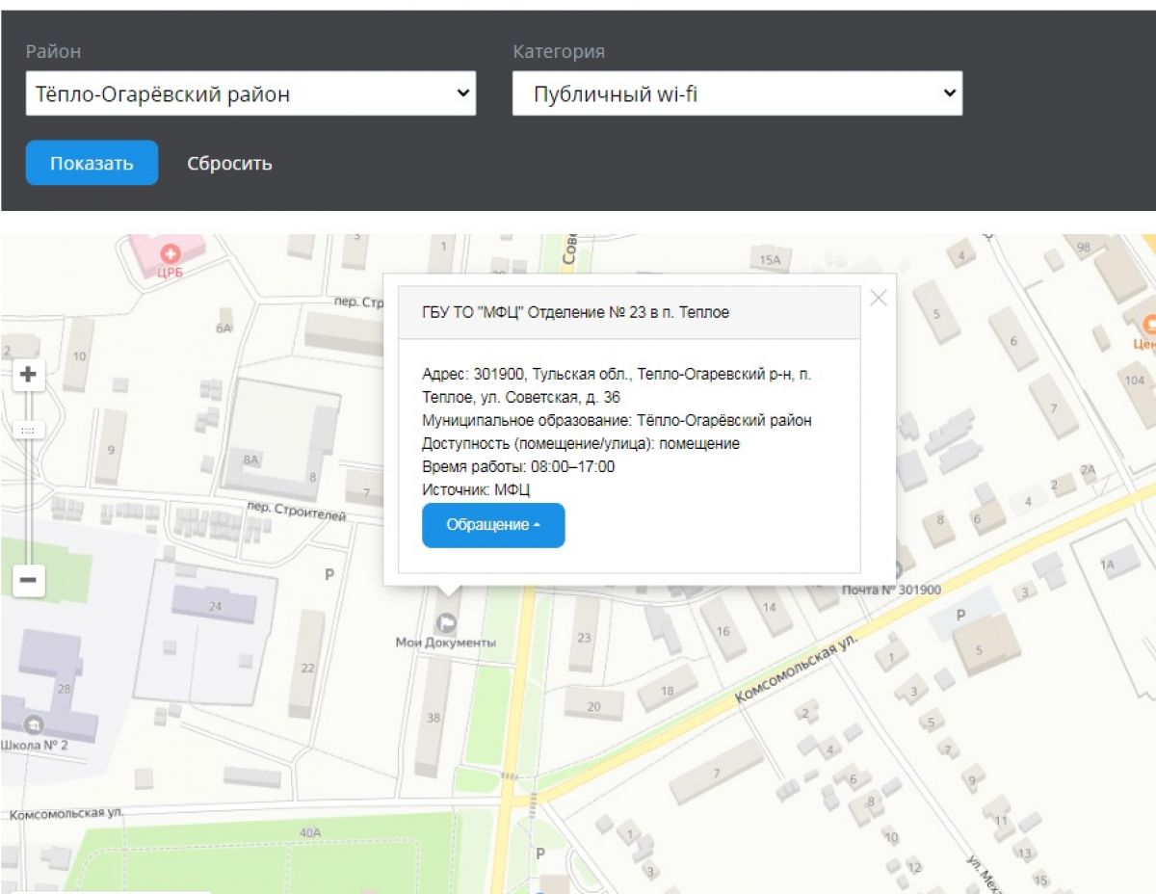Click the ЦРБ hospital map icon
This screenshot has height=894, width=1156.
coord(170,254)
